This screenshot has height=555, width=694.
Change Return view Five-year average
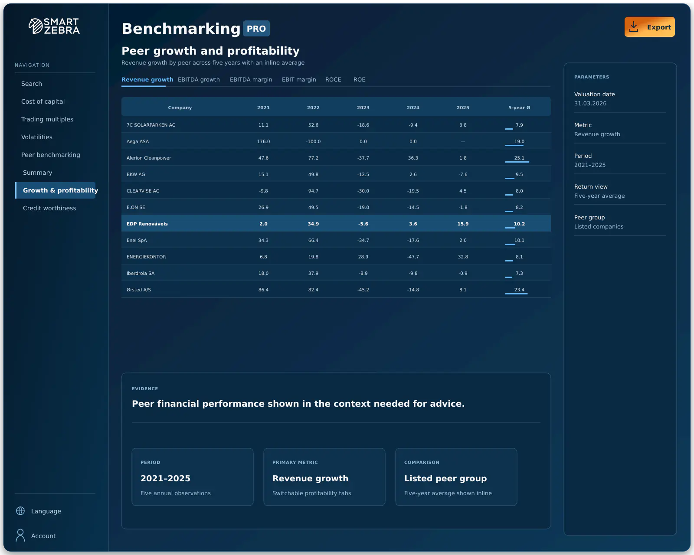[x=620, y=191]
